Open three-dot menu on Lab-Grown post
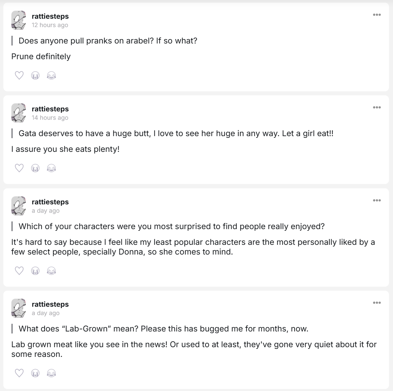This screenshot has width=393, height=391. click(x=377, y=303)
